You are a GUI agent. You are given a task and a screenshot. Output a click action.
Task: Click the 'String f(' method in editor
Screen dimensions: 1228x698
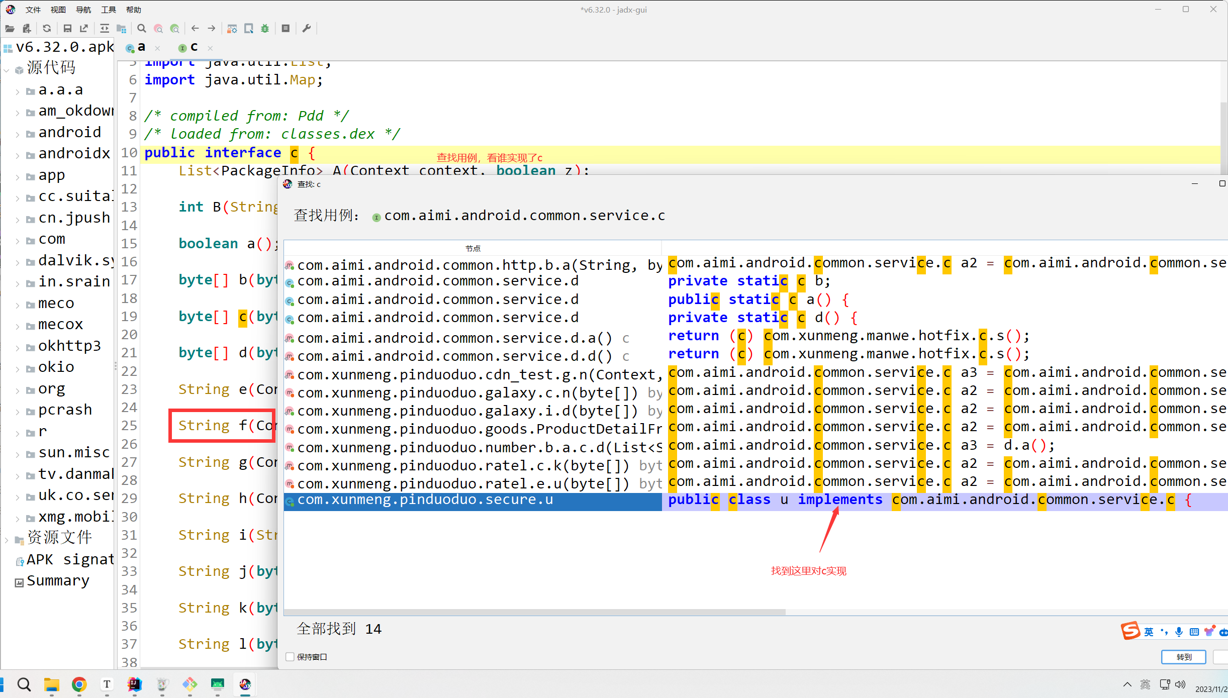coord(222,426)
